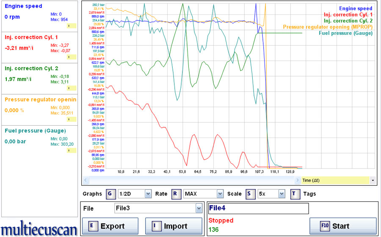381x237 pixels.
Task: Expand the Time (Δt) axis dropdown
Action: pos(373,180)
